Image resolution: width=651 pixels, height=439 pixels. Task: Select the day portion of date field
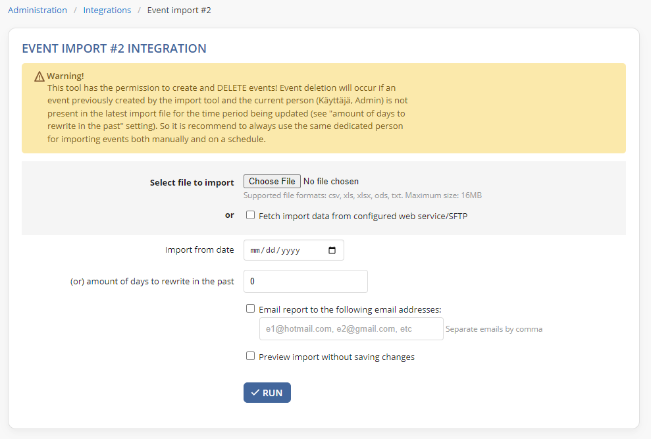271,250
